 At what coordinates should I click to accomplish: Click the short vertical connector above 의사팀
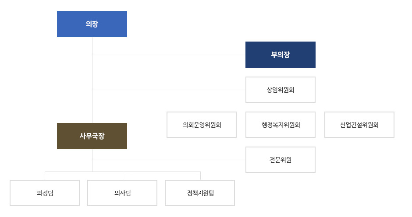tap(123, 176)
